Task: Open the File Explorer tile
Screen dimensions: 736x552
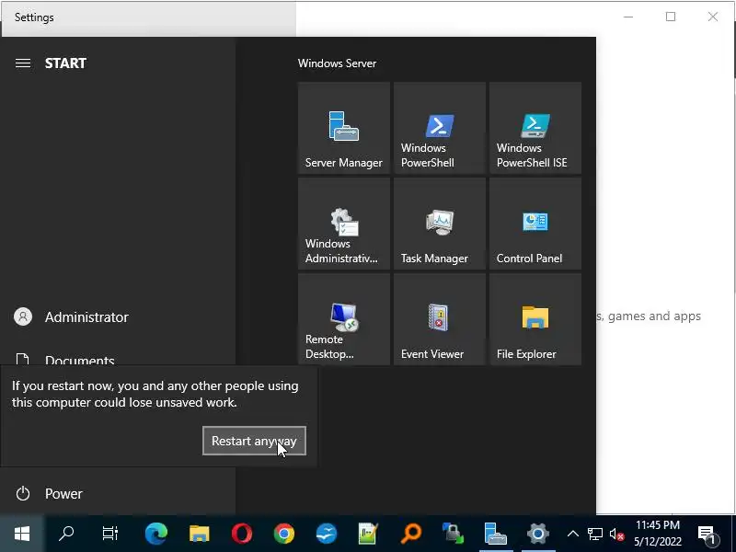Action: click(535, 319)
